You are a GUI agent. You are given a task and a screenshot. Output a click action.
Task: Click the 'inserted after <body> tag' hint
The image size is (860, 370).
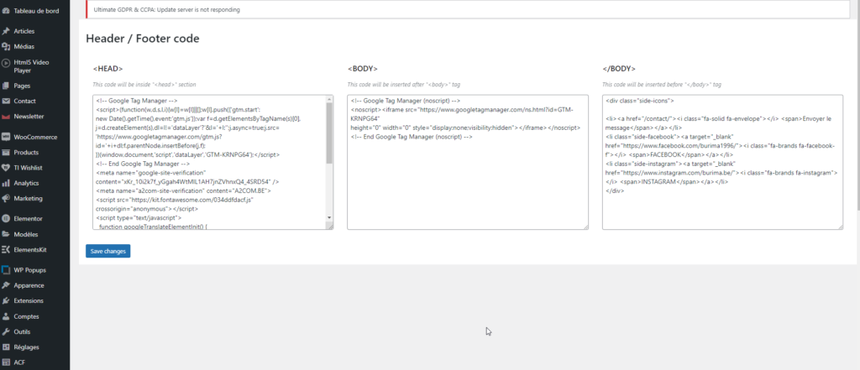403,85
